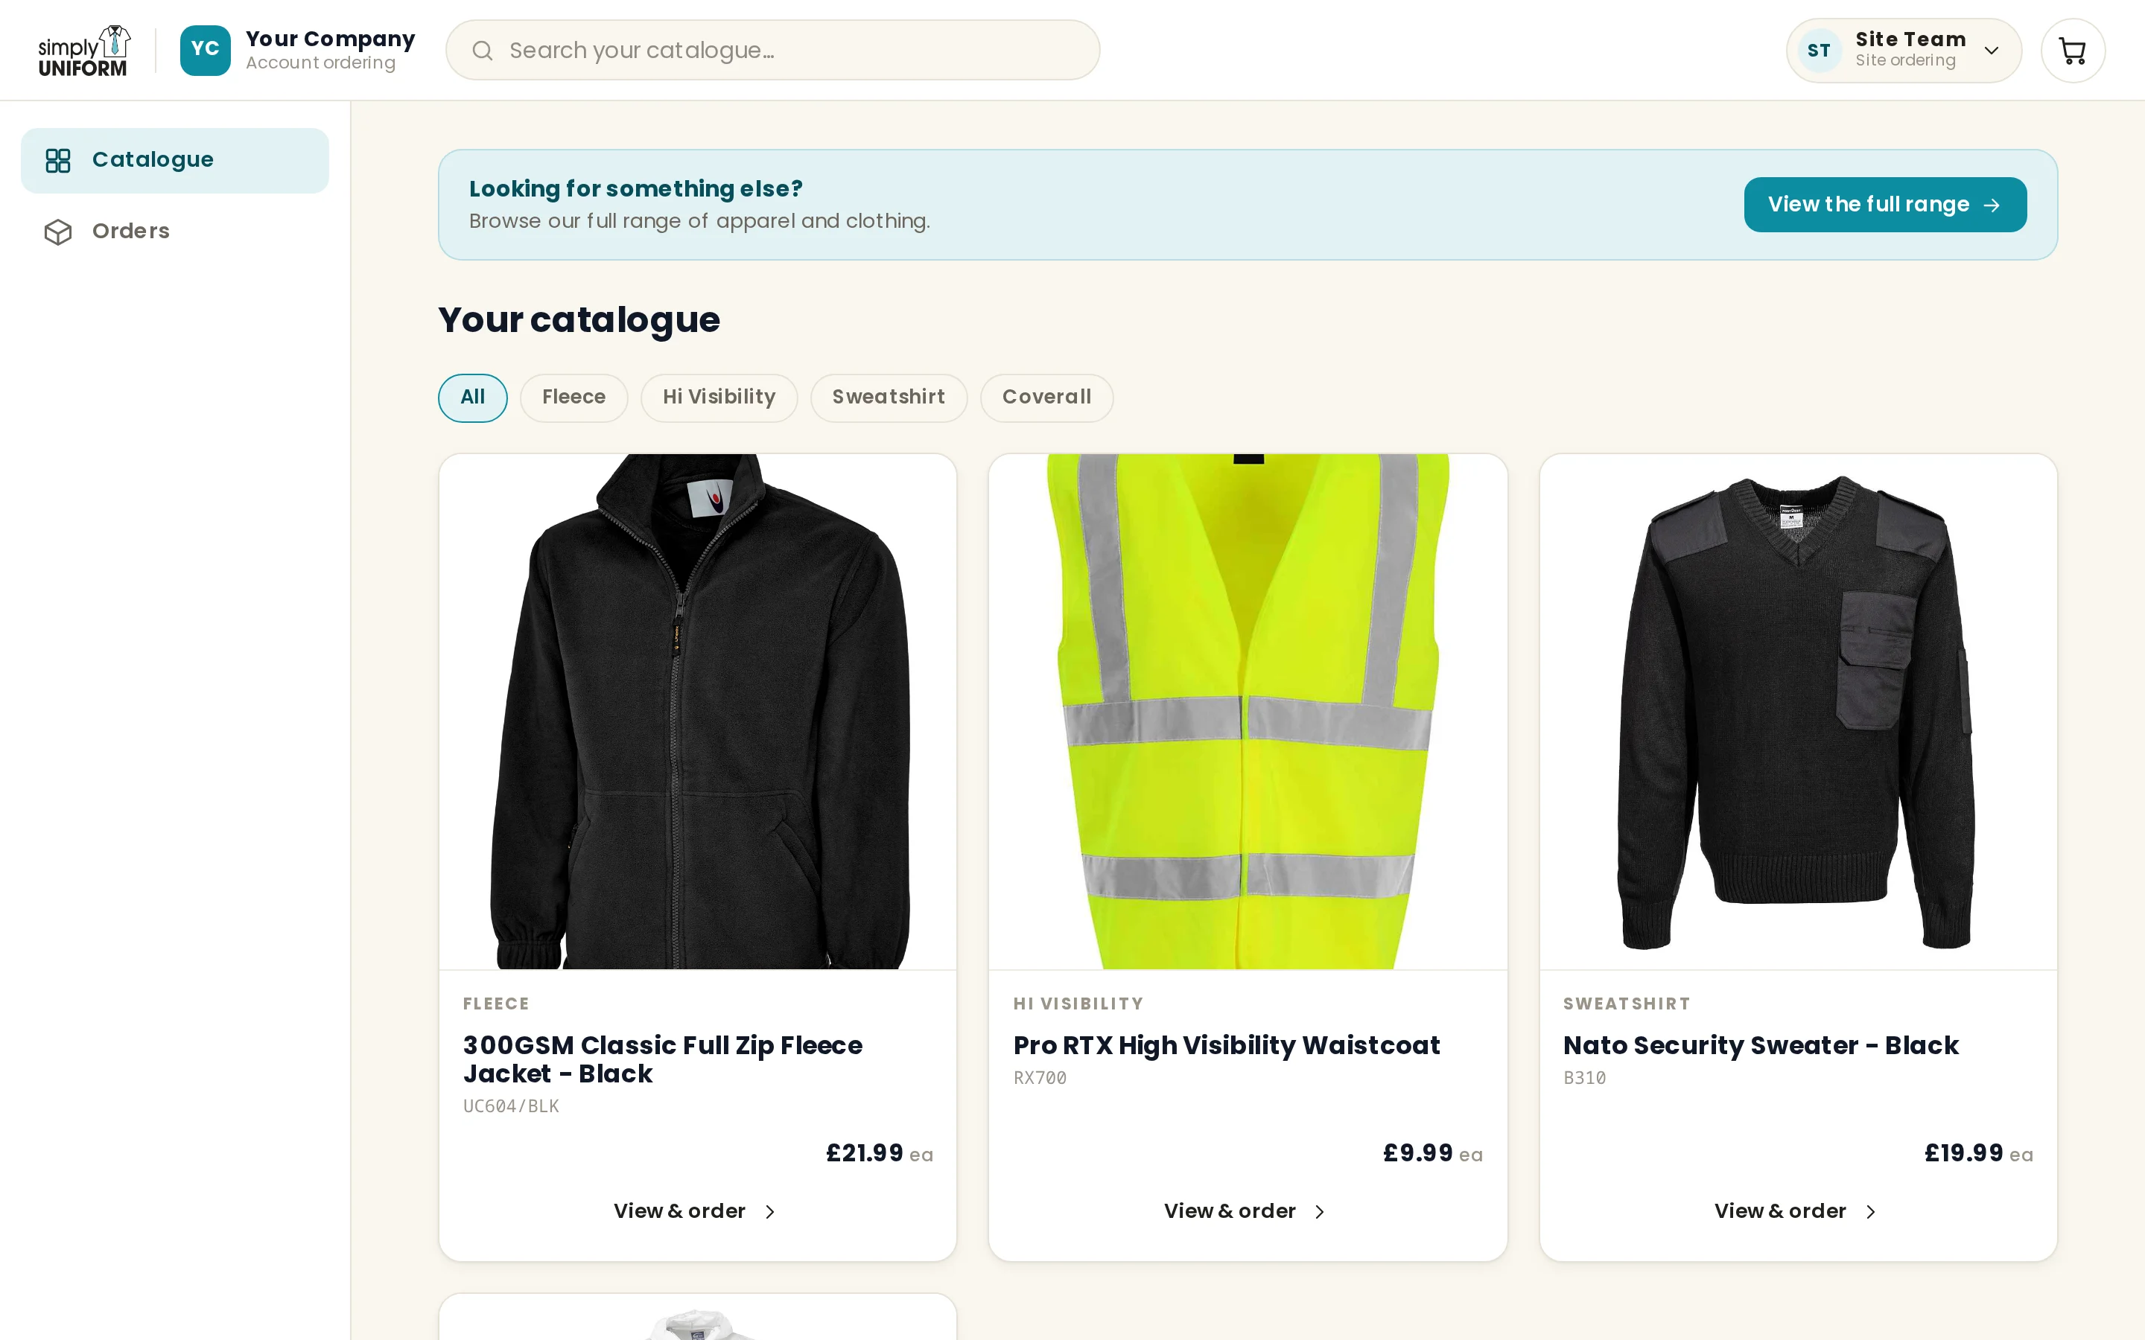Click the Simply Uniform logo
Image resolution: width=2145 pixels, height=1340 pixels.
point(84,51)
